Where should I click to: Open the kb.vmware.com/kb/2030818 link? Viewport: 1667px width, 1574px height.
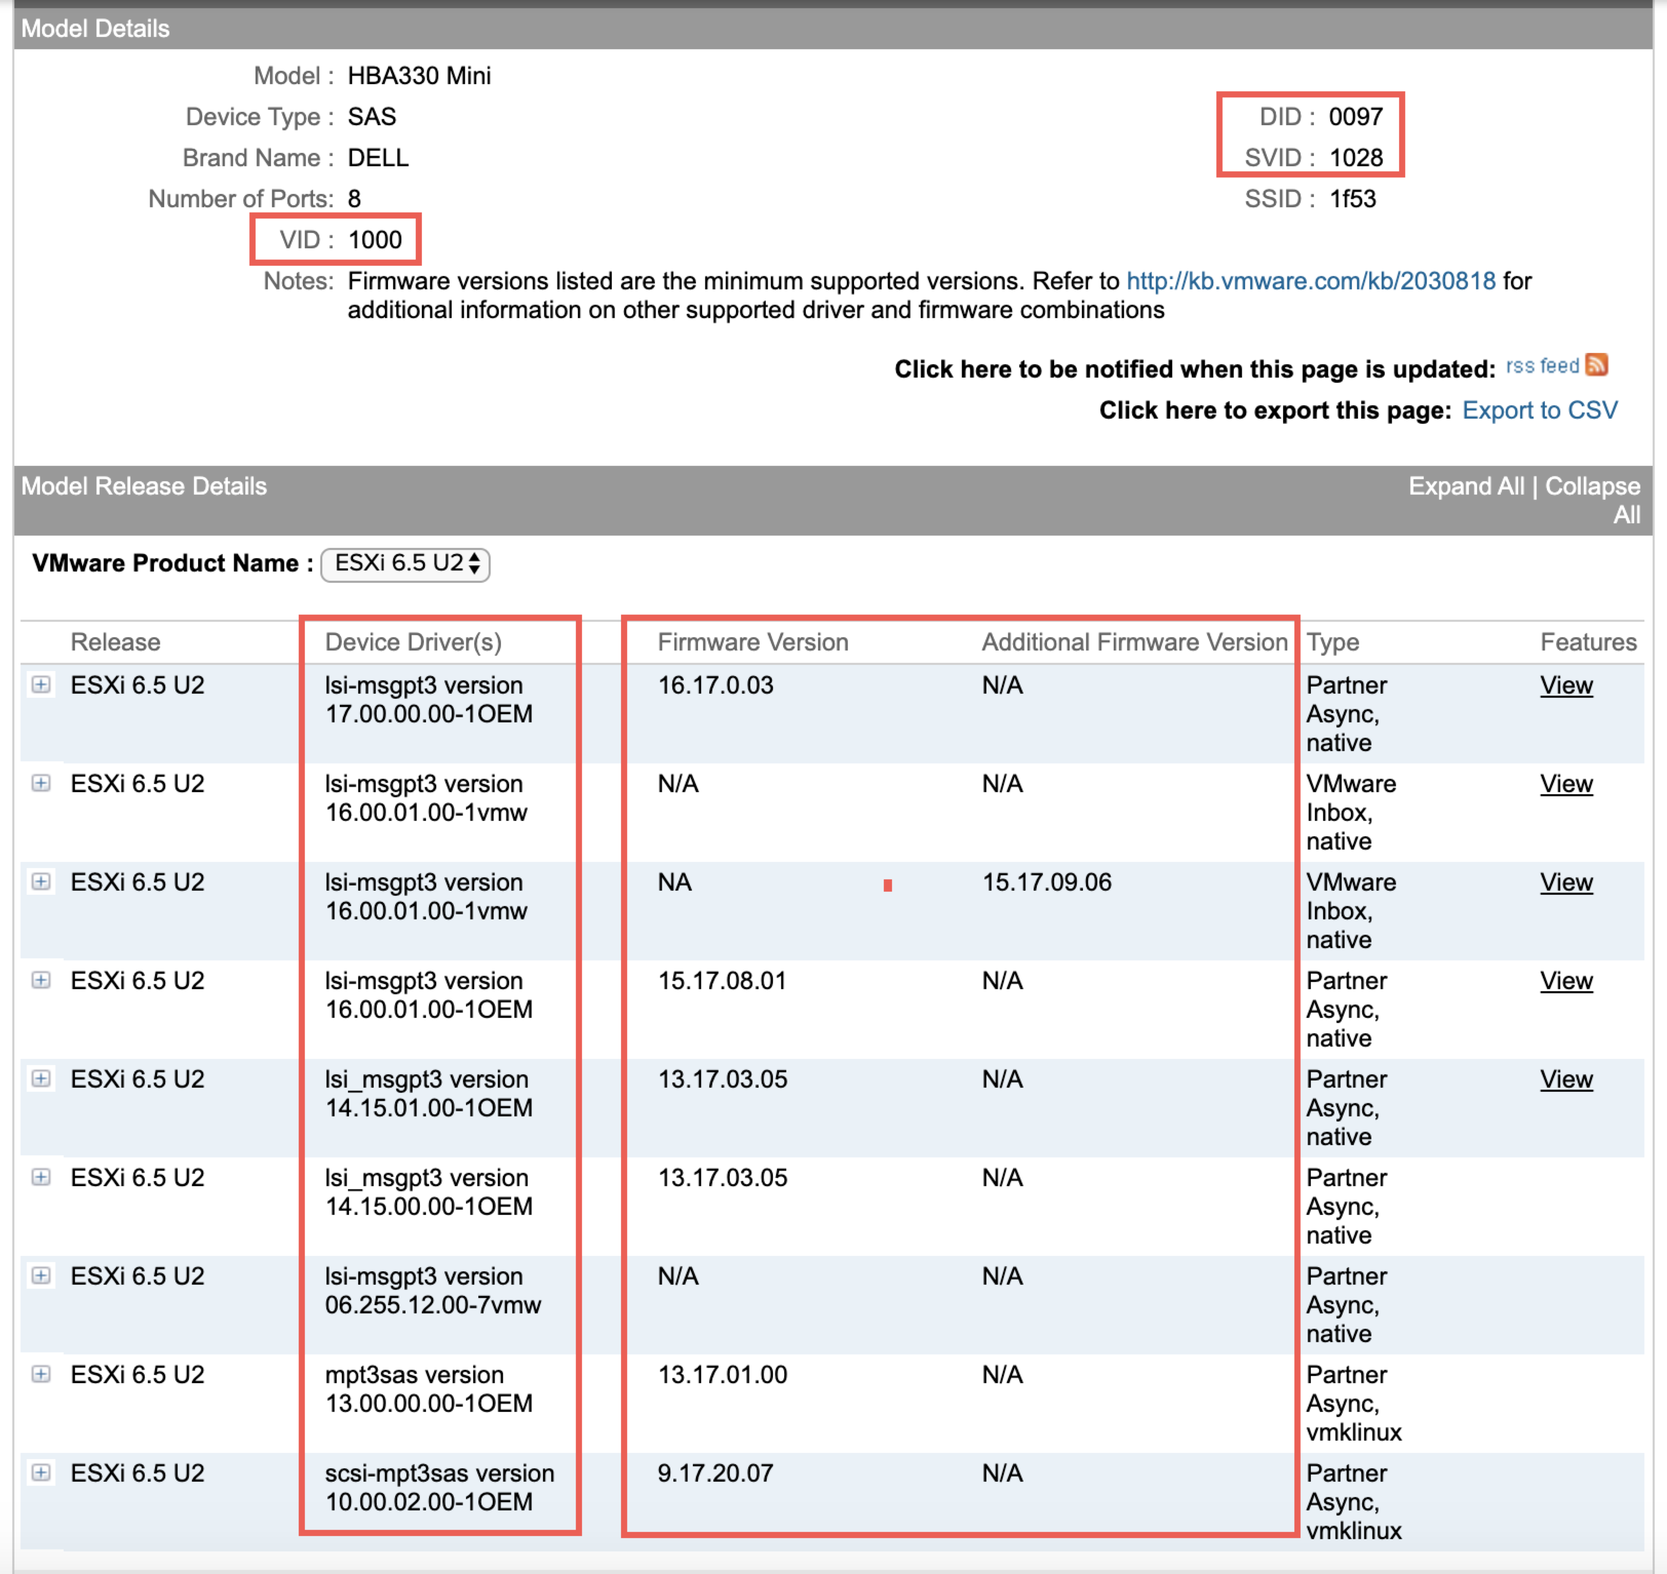(x=1311, y=281)
